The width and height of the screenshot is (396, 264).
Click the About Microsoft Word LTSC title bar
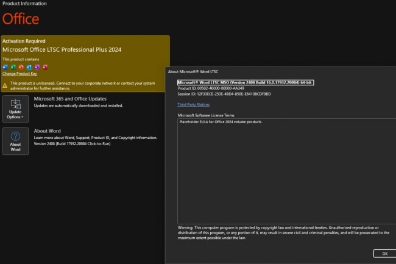coord(281,72)
